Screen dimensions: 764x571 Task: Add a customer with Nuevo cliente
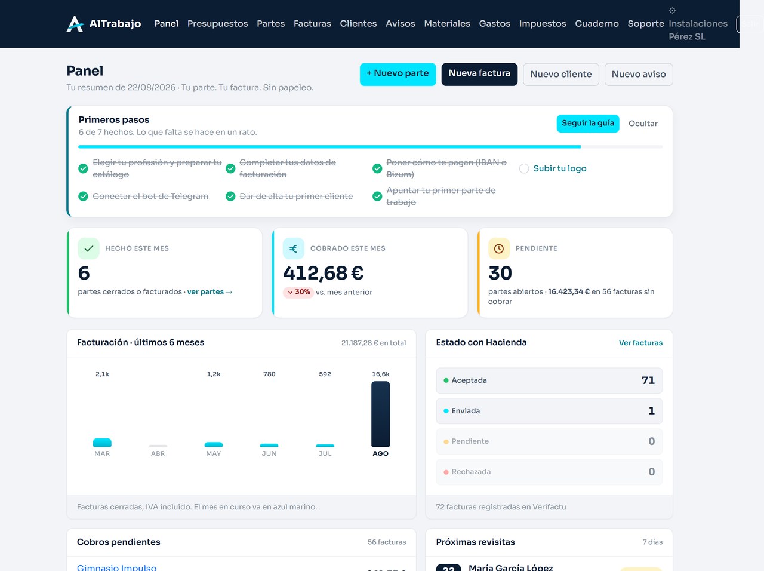point(561,74)
